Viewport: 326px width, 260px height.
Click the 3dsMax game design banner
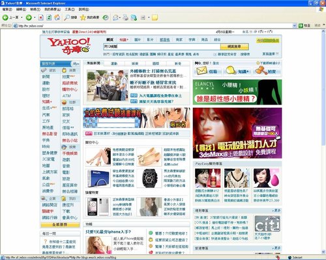[237, 133]
